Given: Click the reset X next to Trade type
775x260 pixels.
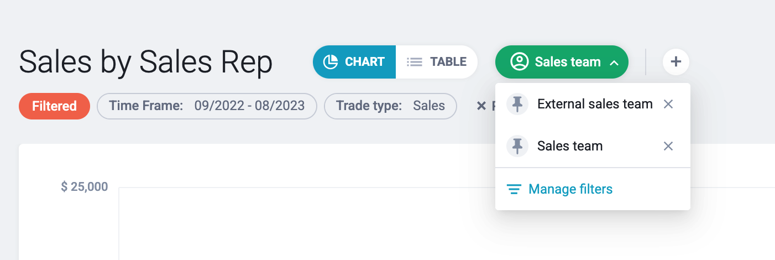Looking at the screenshot, I should pos(481,106).
